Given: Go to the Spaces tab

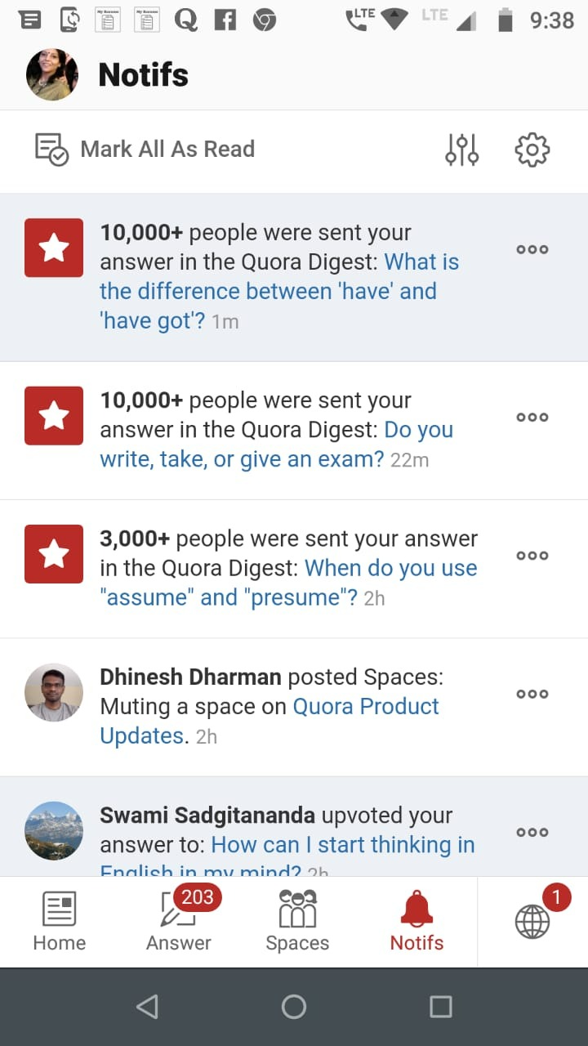Looking at the screenshot, I should 297,922.
